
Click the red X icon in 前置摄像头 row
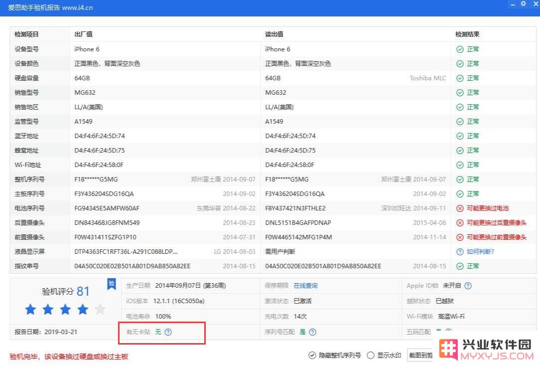pos(460,237)
